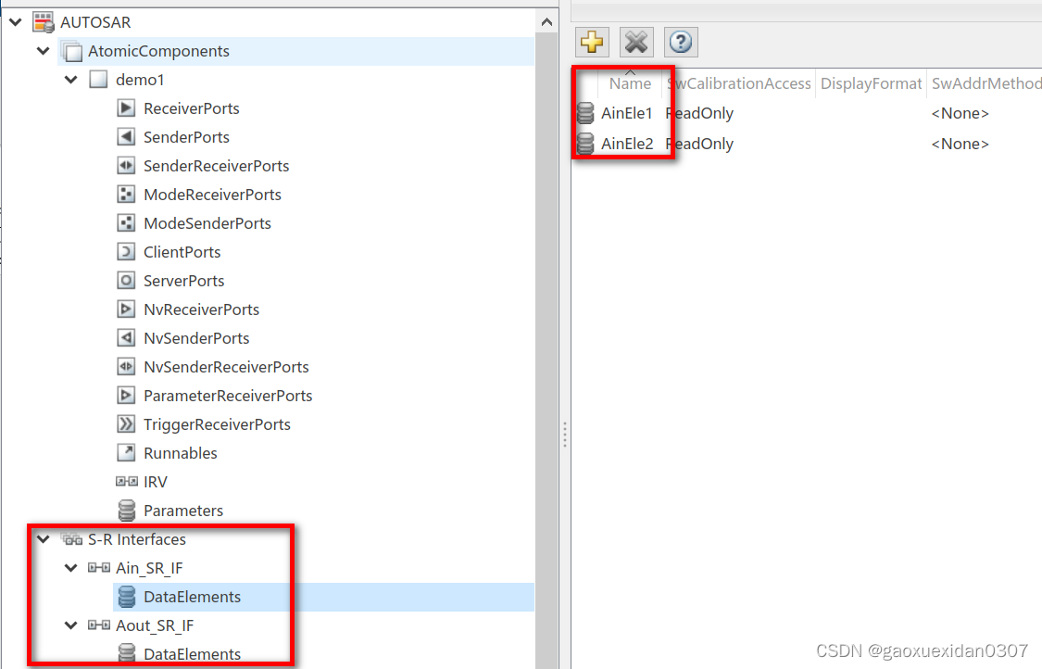Click the SenderPorts icon
The height and width of the screenshot is (669, 1042).
[126, 137]
